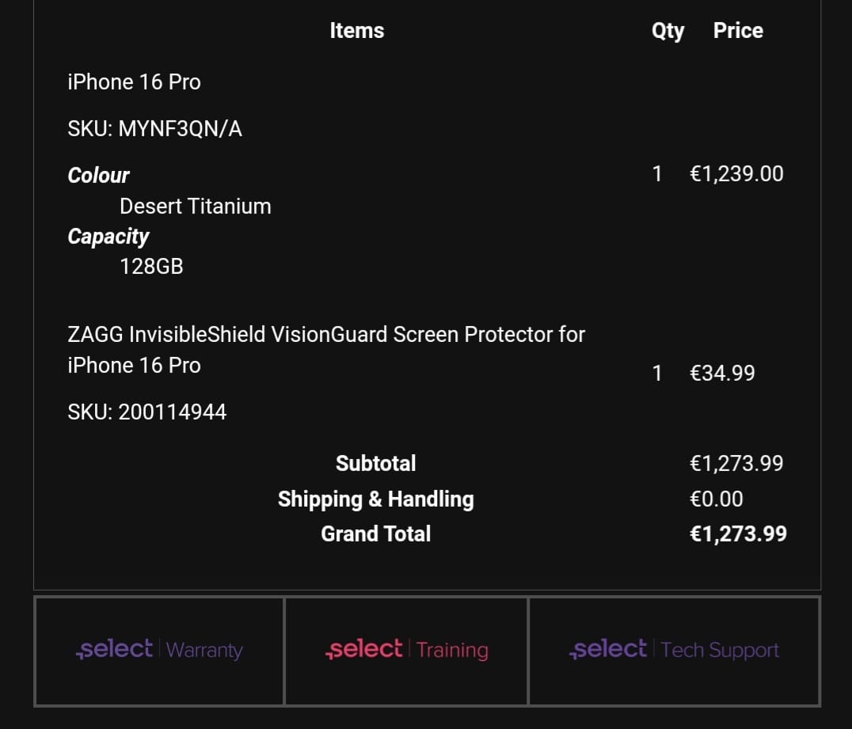The height and width of the screenshot is (729, 852).
Task: Click the Subtotal amount €1,273.99
Action: point(736,463)
